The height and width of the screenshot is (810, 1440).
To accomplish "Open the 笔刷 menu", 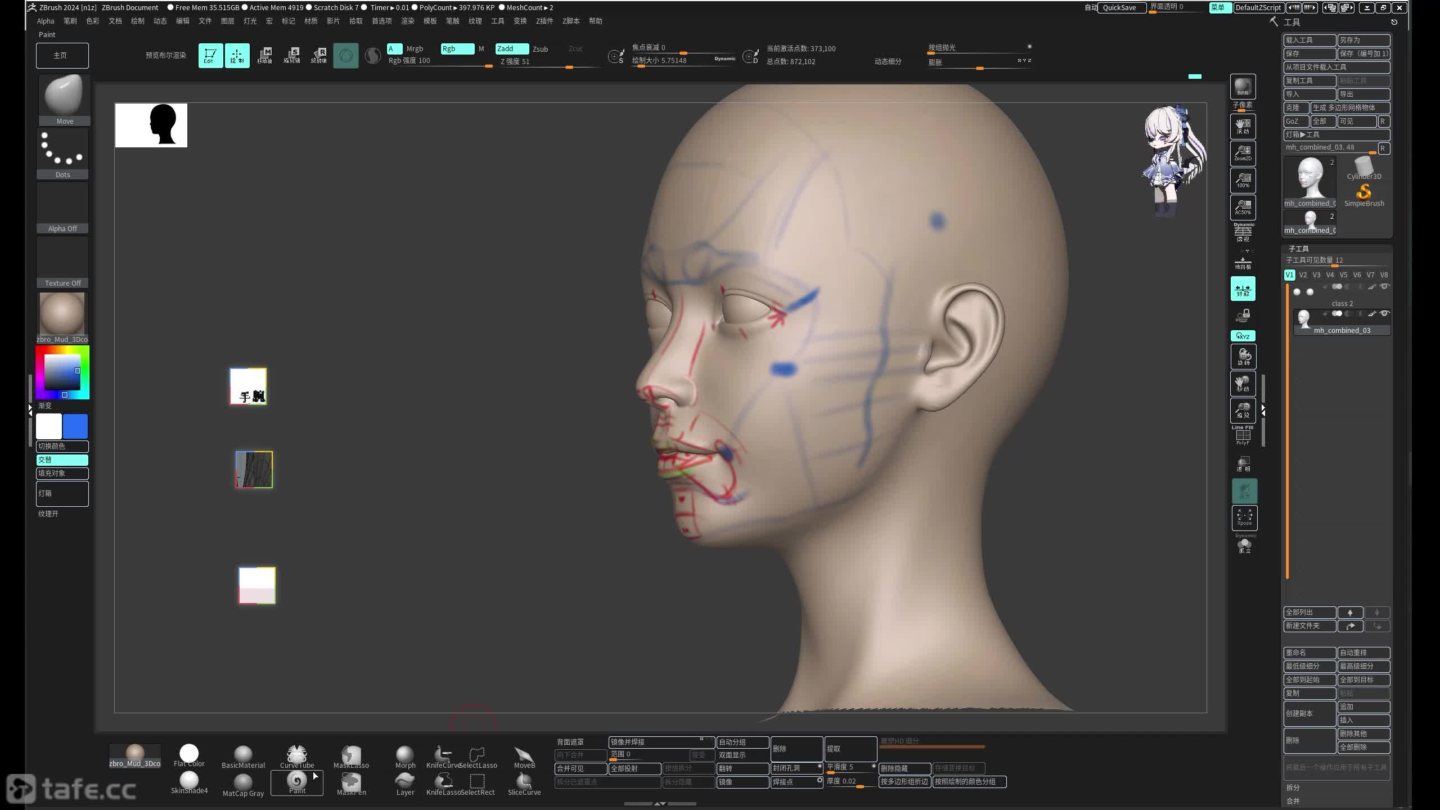I will pos(70,21).
